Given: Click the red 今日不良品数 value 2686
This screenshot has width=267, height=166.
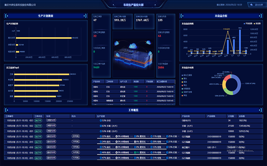Looking at the screenshot, I should point(161,67).
